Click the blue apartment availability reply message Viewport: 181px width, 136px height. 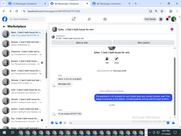(x=133, y=98)
